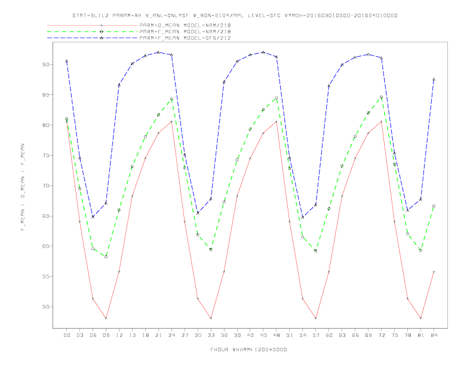Screen dimensions: 473x365
Task: Click x-axis forecast hour label 69
Action: 368,335
